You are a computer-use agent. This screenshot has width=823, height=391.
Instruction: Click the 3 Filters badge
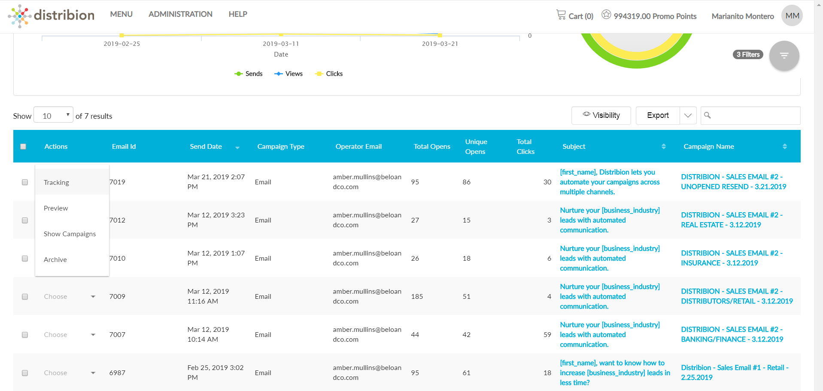point(748,54)
